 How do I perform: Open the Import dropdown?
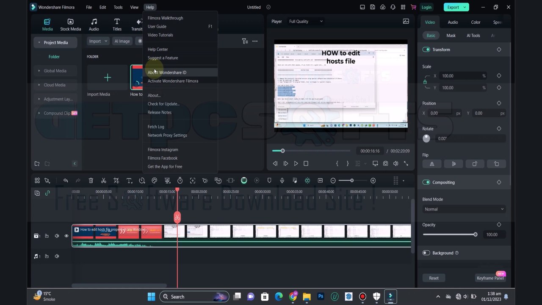pyautogui.click(x=98, y=41)
